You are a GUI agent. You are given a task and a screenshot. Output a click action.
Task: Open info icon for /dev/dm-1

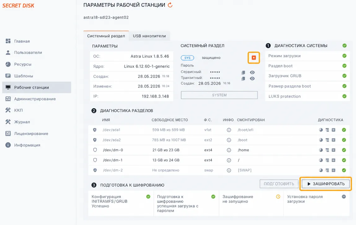coord(229,160)
